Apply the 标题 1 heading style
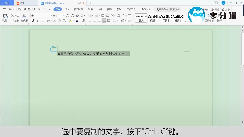244x137 pixels. coord(153,18)
